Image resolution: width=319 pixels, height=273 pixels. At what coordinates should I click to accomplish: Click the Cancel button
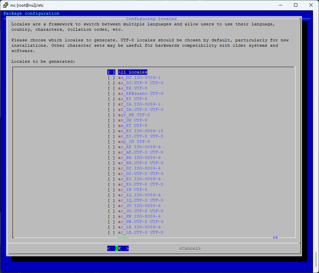click(189, 248)
